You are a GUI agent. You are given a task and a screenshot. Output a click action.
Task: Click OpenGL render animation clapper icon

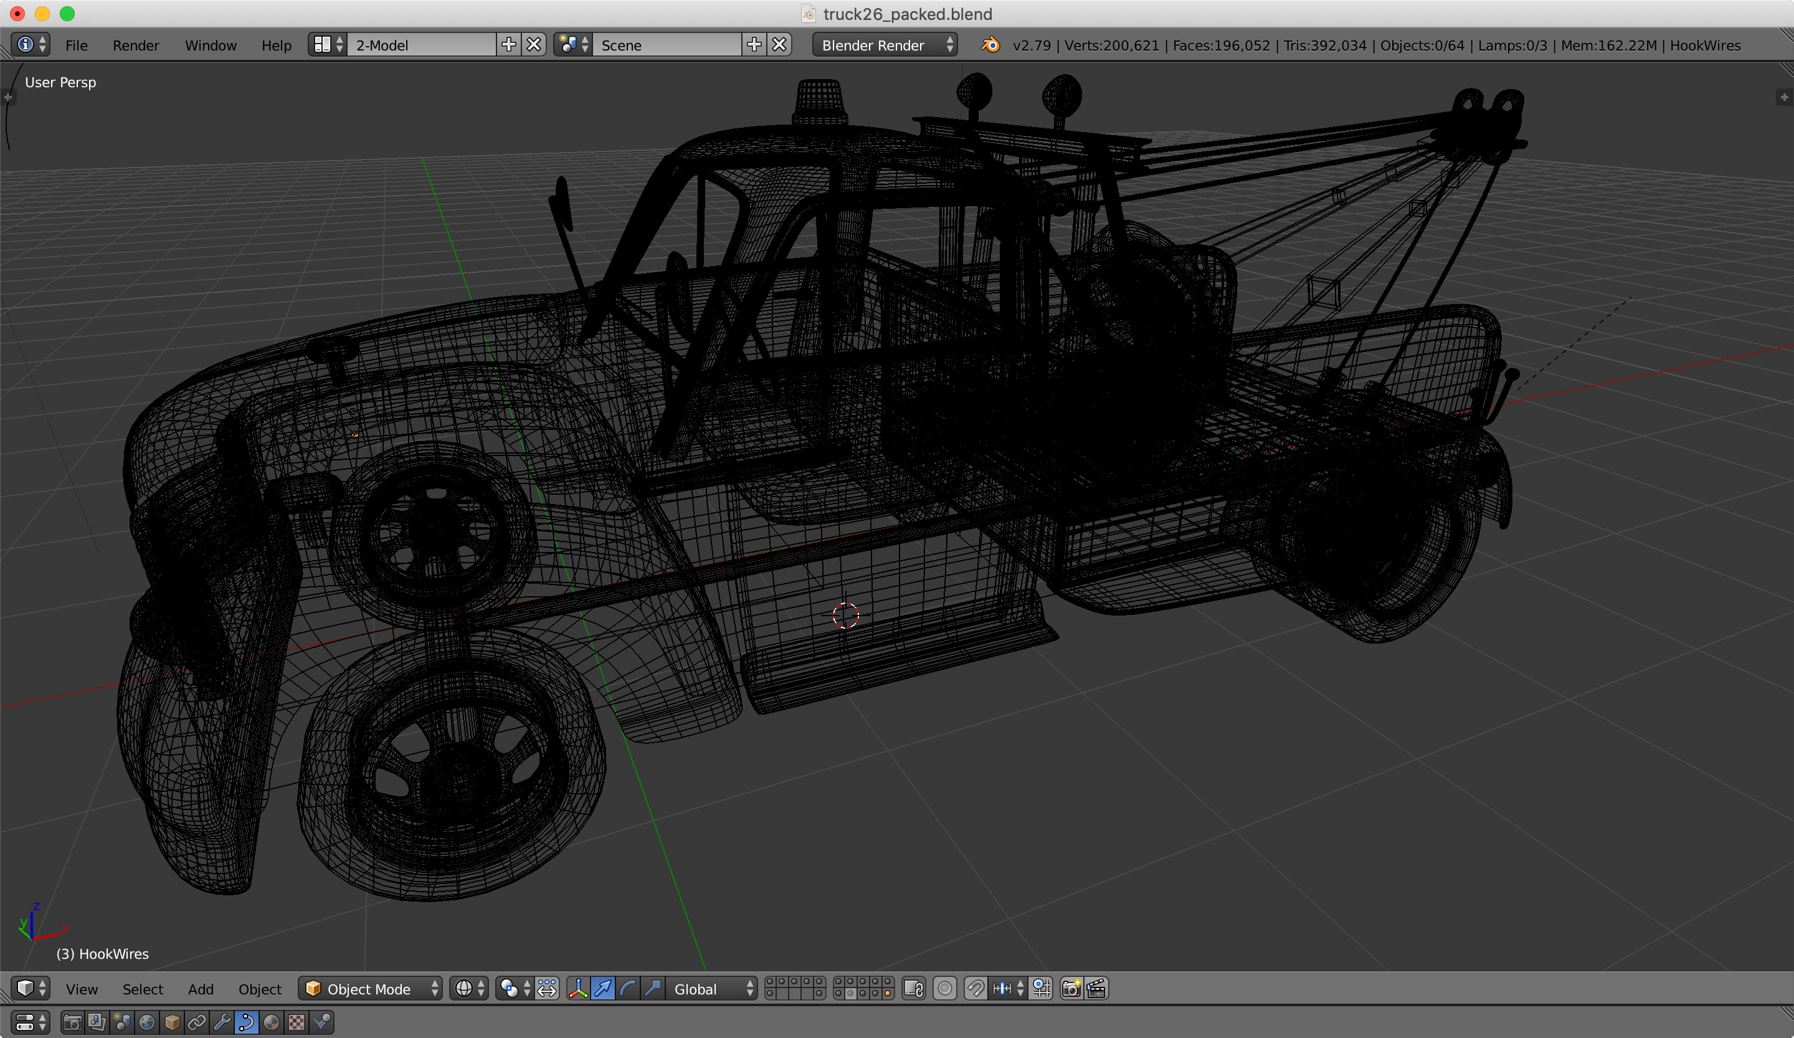1096,989
